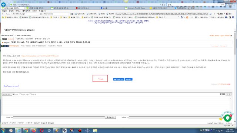Close the first browser tab
The width and height of the screenshot is (237, 133).
coord(24,8)
